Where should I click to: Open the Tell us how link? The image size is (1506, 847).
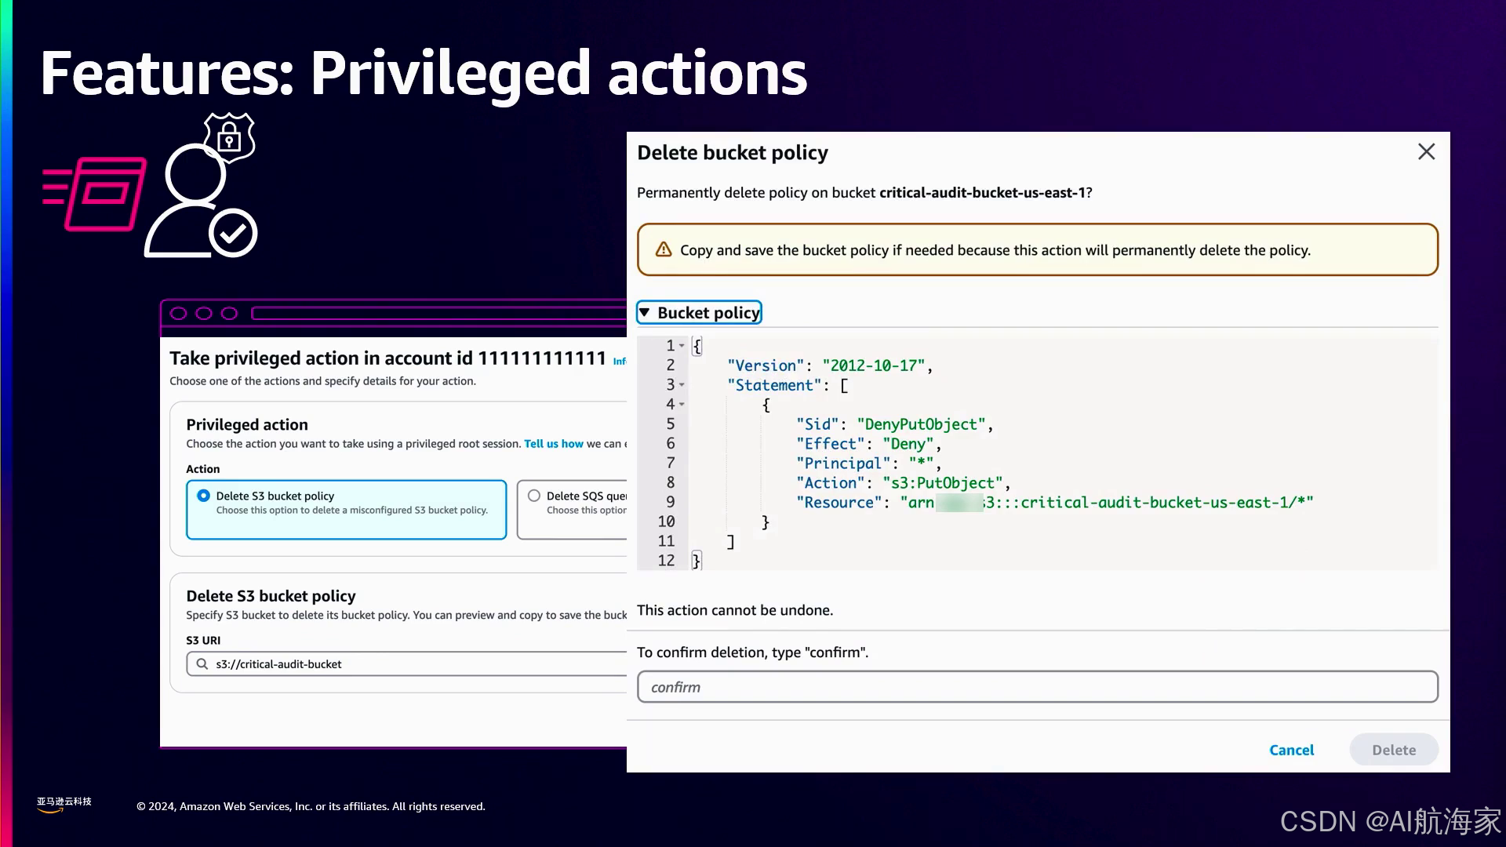click(553, 444)
